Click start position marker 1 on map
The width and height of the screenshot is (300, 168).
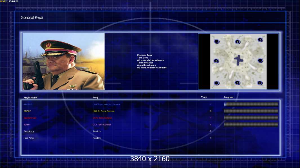[x=217, y=83]
